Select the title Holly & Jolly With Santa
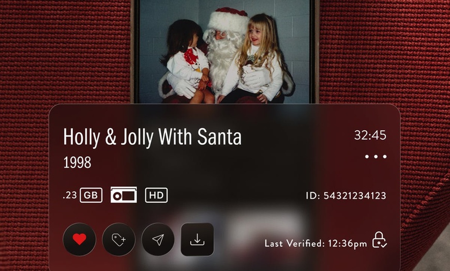 pyautogui.click(x=152, y=137)
